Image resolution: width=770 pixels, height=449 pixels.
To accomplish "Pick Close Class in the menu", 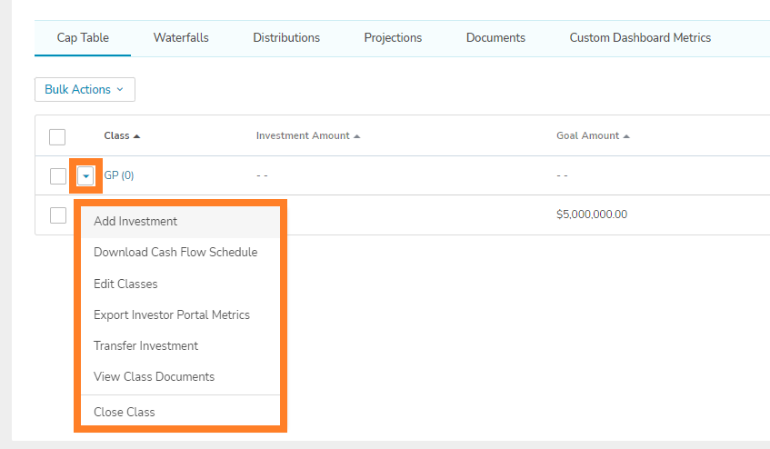I will pyautogui.click(x=125, y=413).
